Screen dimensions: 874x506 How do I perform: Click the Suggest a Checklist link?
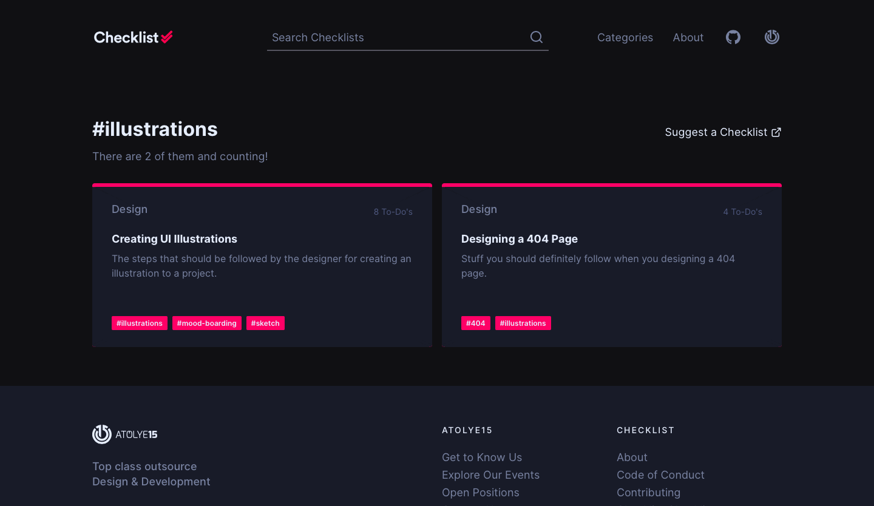[716, 132]
